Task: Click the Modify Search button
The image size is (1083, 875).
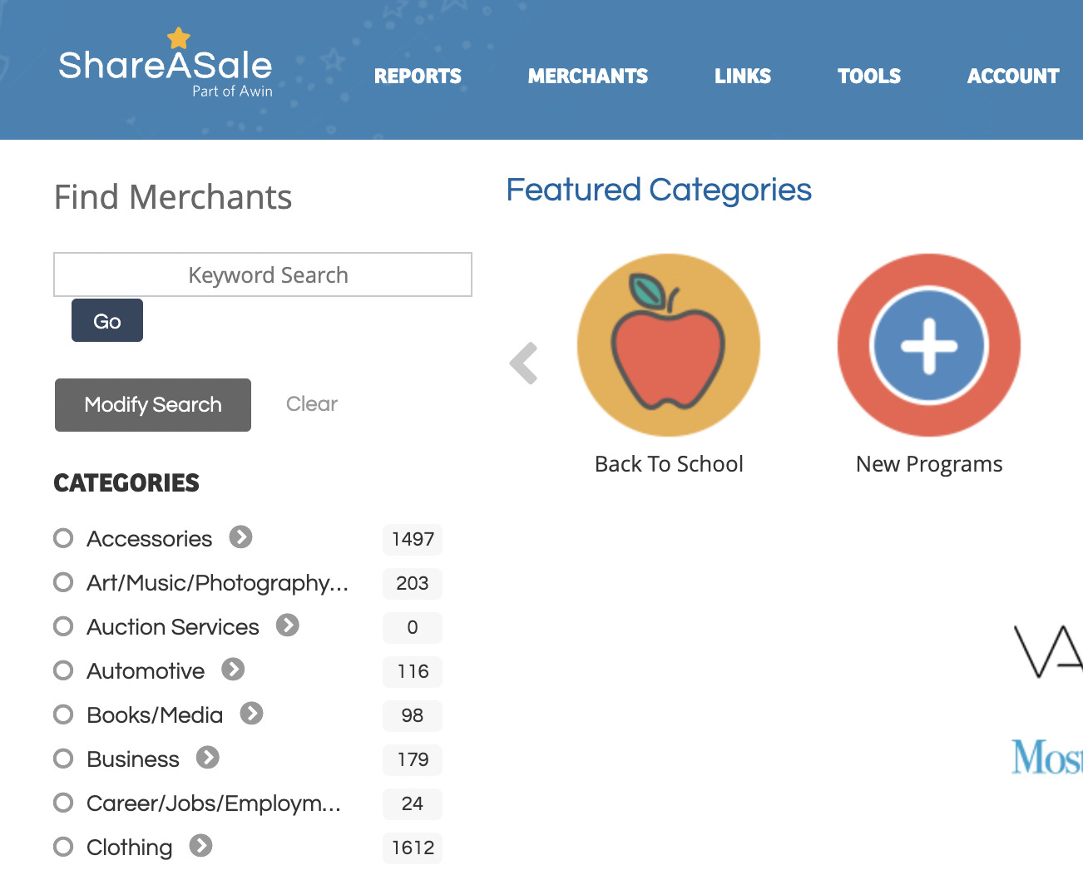Action: tap(152, 405)
